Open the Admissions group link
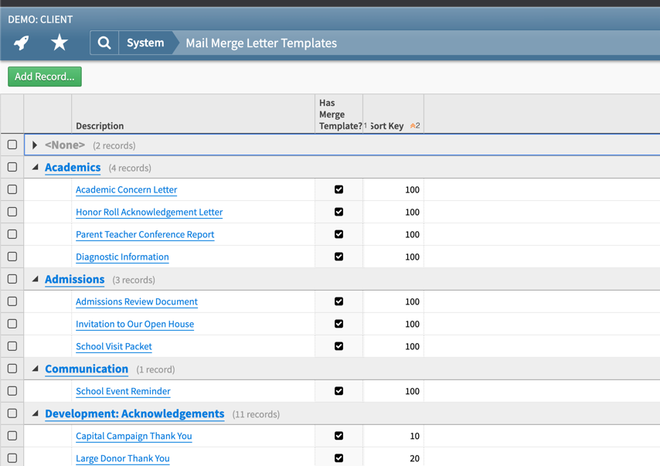 [74, 280]
